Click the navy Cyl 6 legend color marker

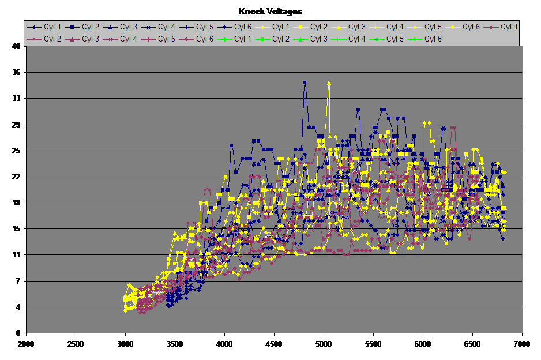pyautogui.click(x=225, y=27)
